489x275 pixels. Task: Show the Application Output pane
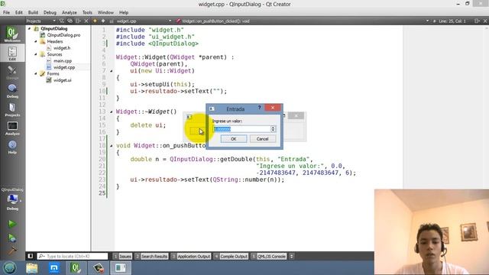pos(191,256)
